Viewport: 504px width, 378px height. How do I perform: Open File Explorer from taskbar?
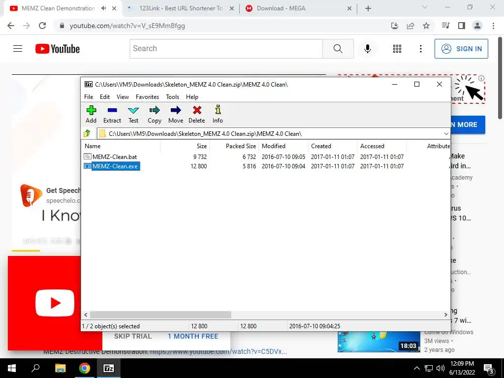click(x=60, y=368)
